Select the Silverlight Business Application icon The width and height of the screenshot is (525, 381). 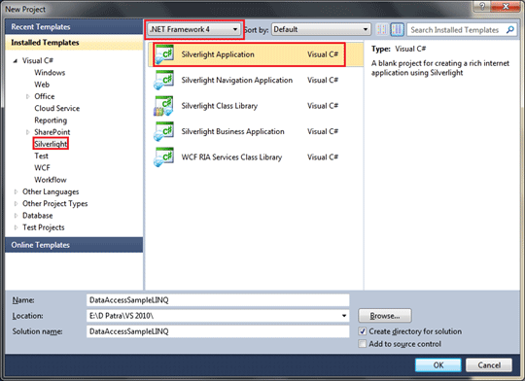pyautogui.click(x=163, y=131)
